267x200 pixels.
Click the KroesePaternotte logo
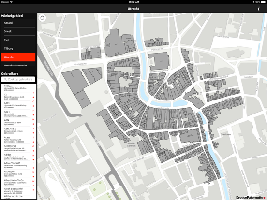pos(251,197)
